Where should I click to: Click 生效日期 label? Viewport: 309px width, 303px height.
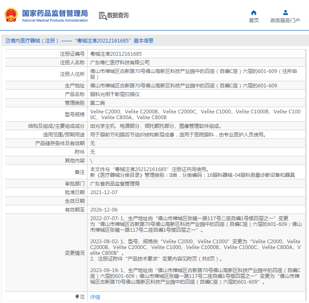tap(75, 201)
